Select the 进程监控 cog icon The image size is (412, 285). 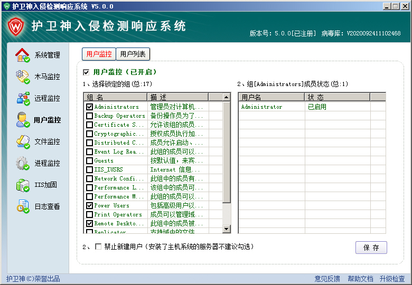pyautogui.click(x=23, y=163)
